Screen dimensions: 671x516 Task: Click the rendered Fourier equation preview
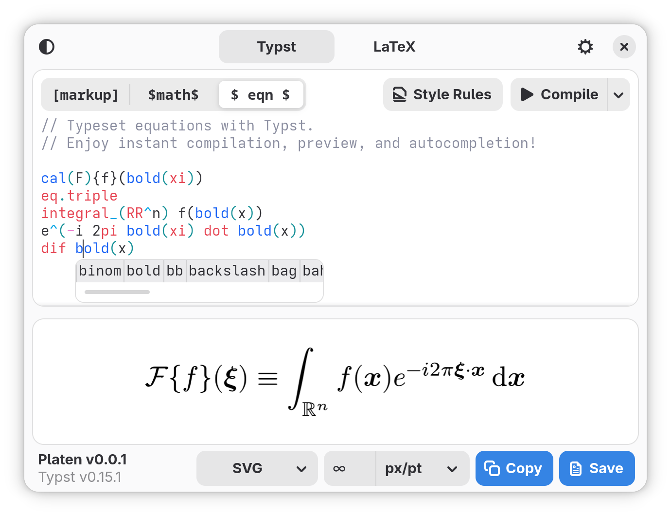click(x=335, y=382)
